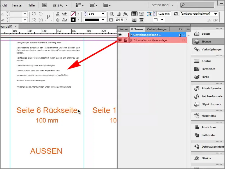Image resolution: width=225 pixels, height=169 pixels.
Task: Hide layer Information zur Datenanlage via eye
Action: tap(120, 40)
